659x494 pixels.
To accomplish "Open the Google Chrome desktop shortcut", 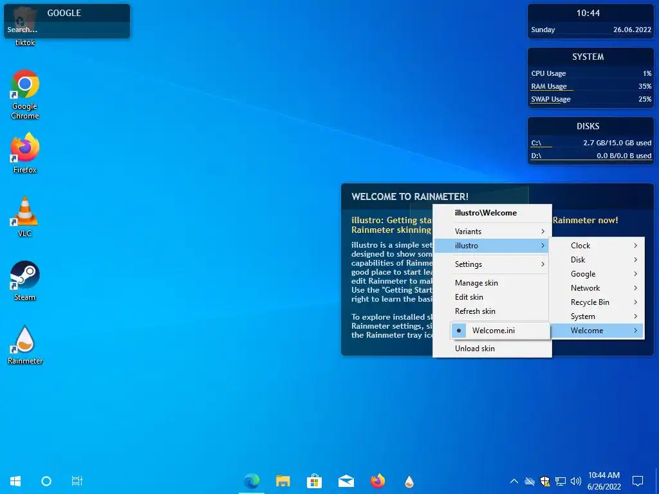I will (25, 95).
